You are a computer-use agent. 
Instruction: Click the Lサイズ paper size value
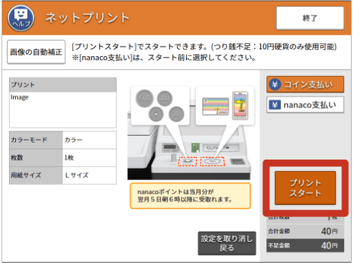(89, 175)
